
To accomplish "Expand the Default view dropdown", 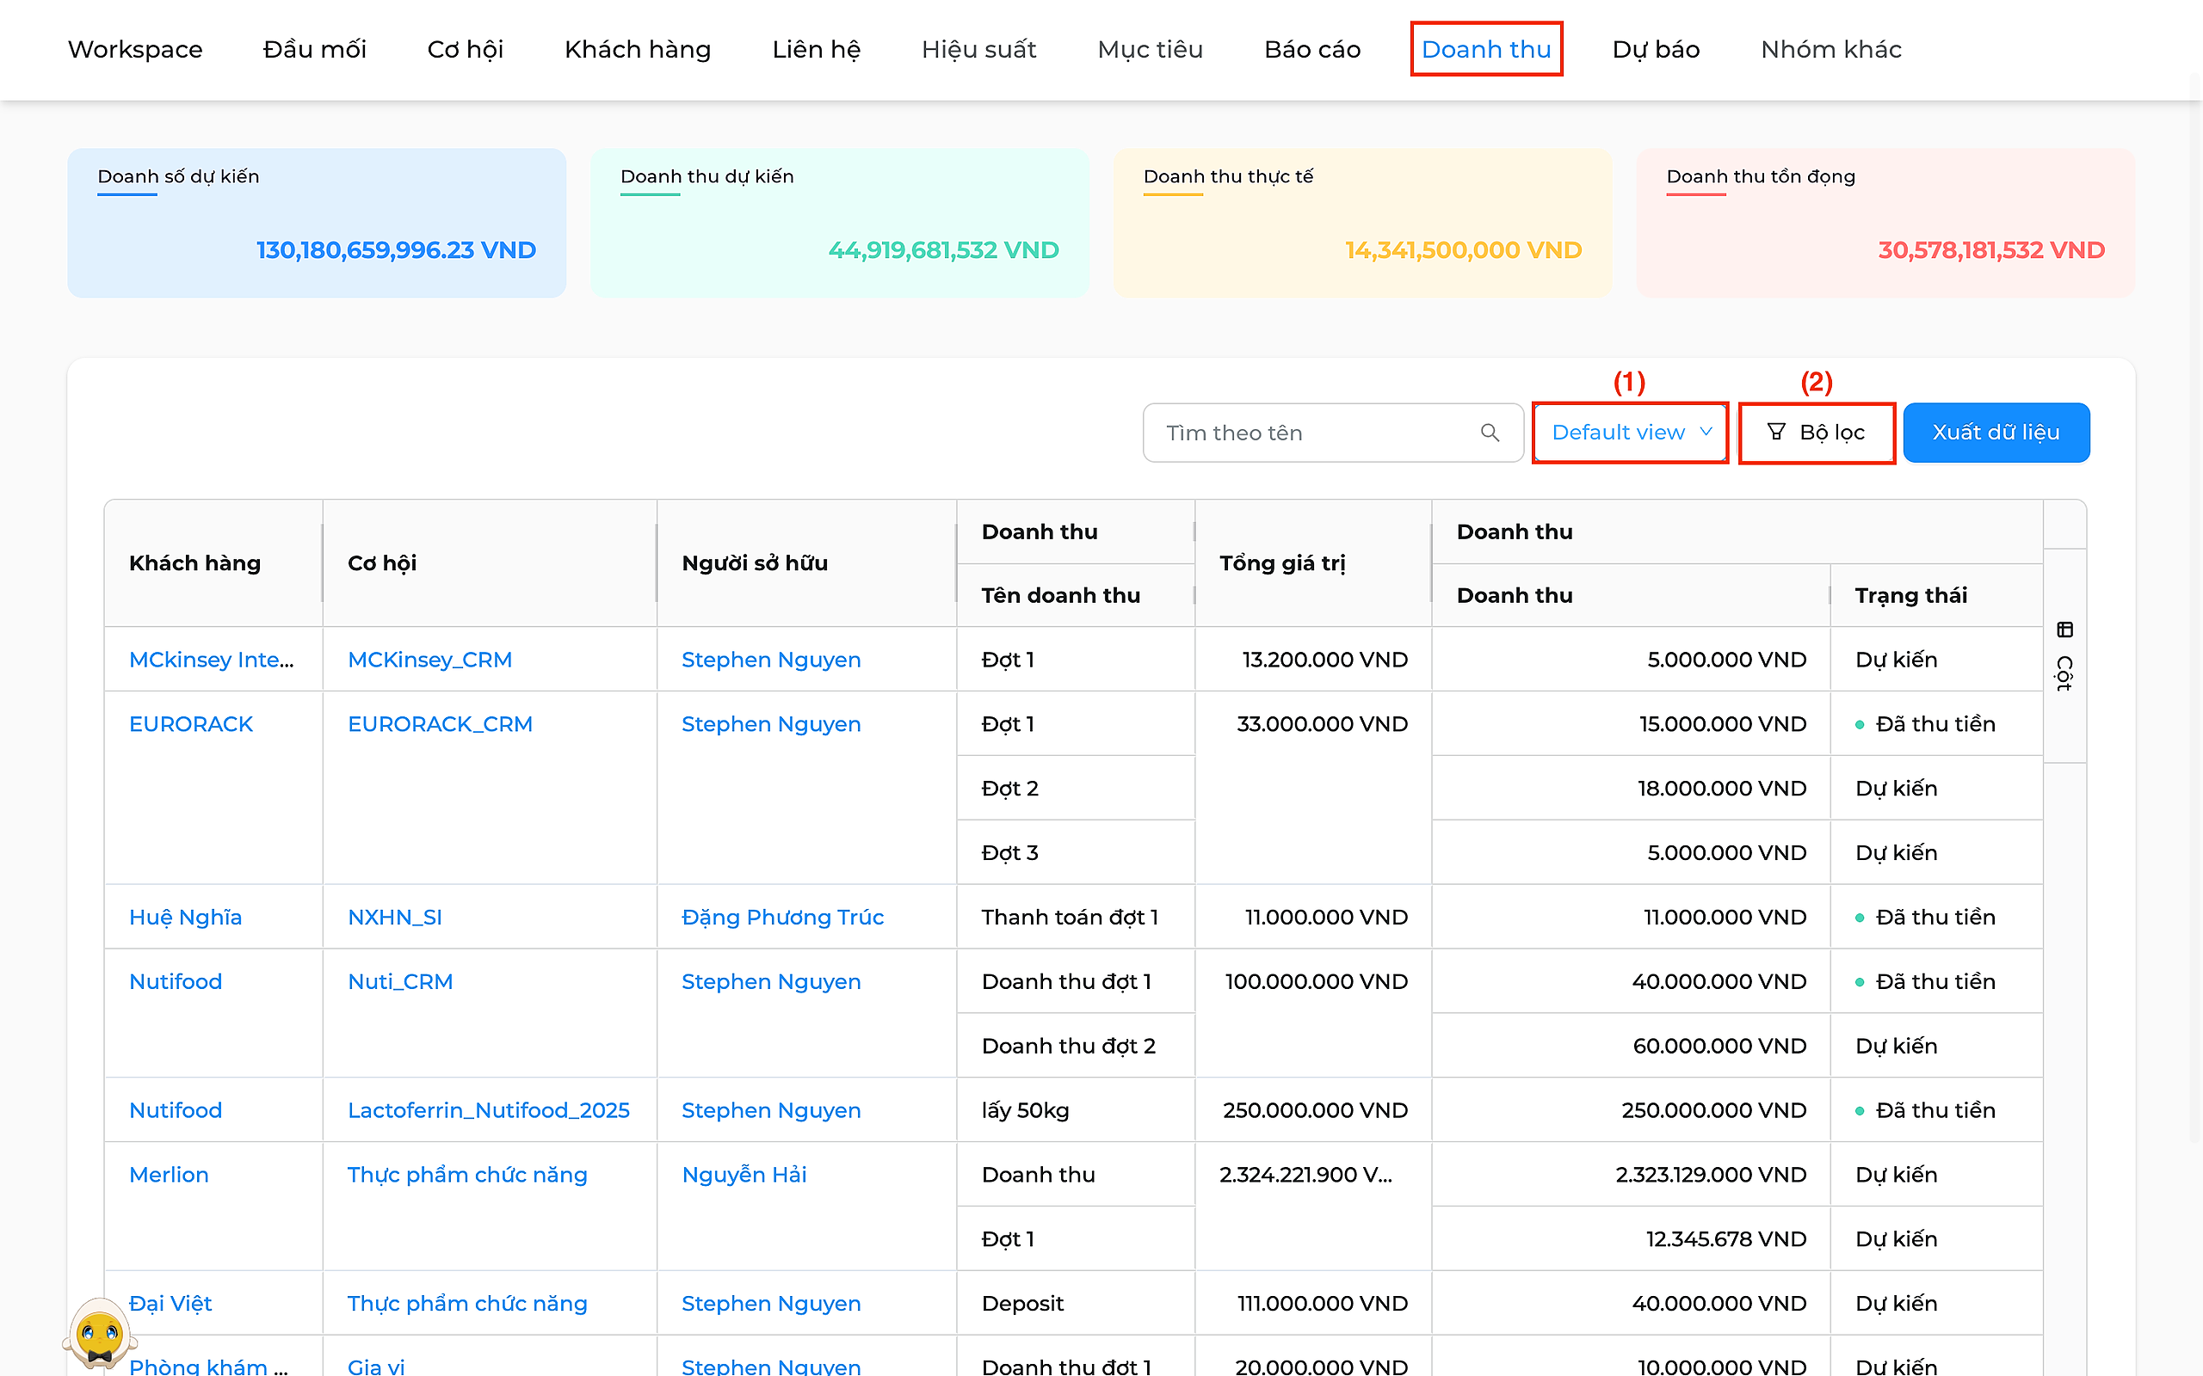I will [1632, 433].
